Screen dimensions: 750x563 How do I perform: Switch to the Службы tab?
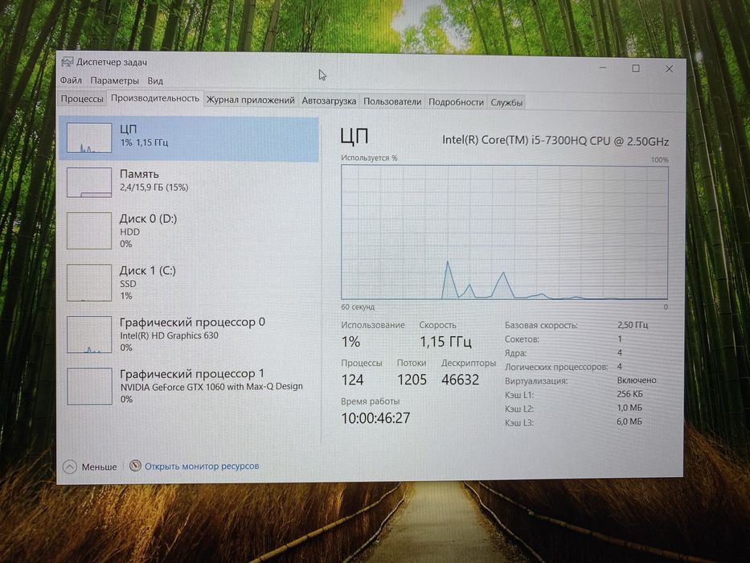coord(506,102)
